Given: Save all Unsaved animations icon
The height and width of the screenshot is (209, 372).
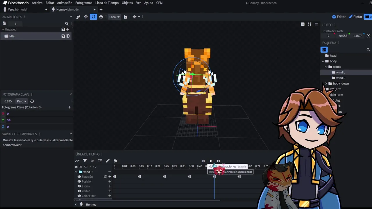Looking at the screenshot, I should click(63, 29).
